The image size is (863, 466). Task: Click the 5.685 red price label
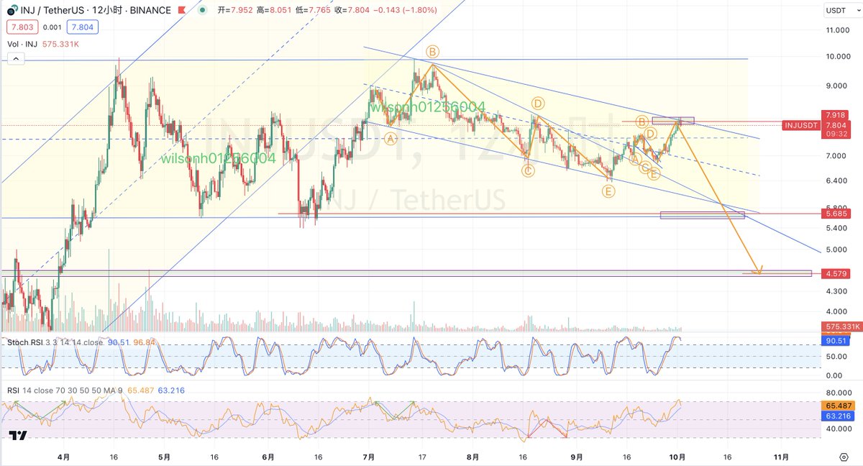click(x=836, y=213)
